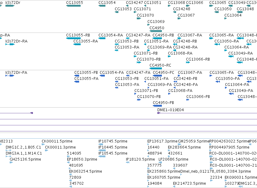Select EST LP20686.5prime
The image size is (257, 188).
click(160, 162)
